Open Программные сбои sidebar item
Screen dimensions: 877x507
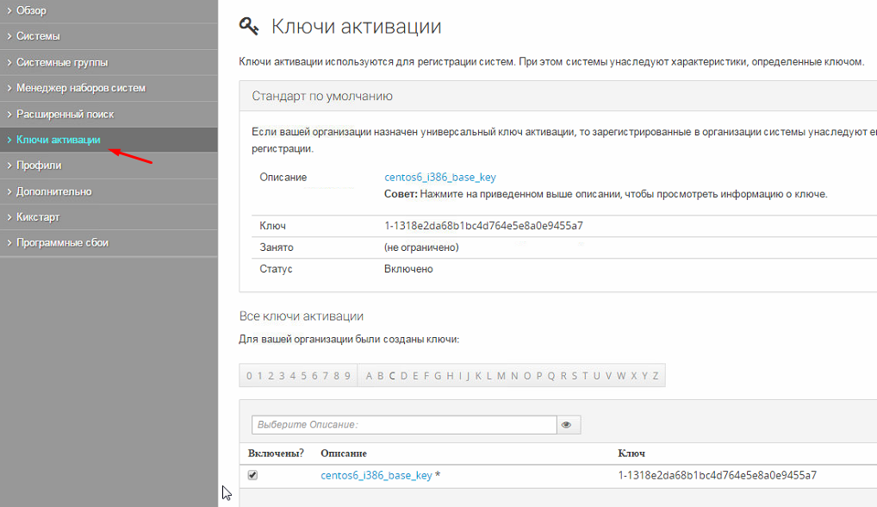(x=62, y=243)
